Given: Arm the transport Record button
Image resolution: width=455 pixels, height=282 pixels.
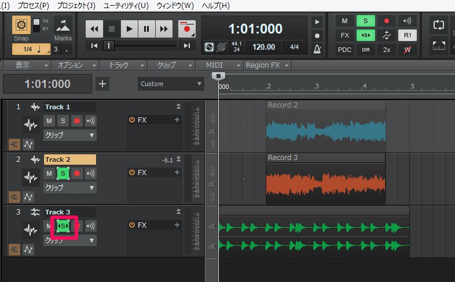Looking at the screenshot, I should 186,29.
